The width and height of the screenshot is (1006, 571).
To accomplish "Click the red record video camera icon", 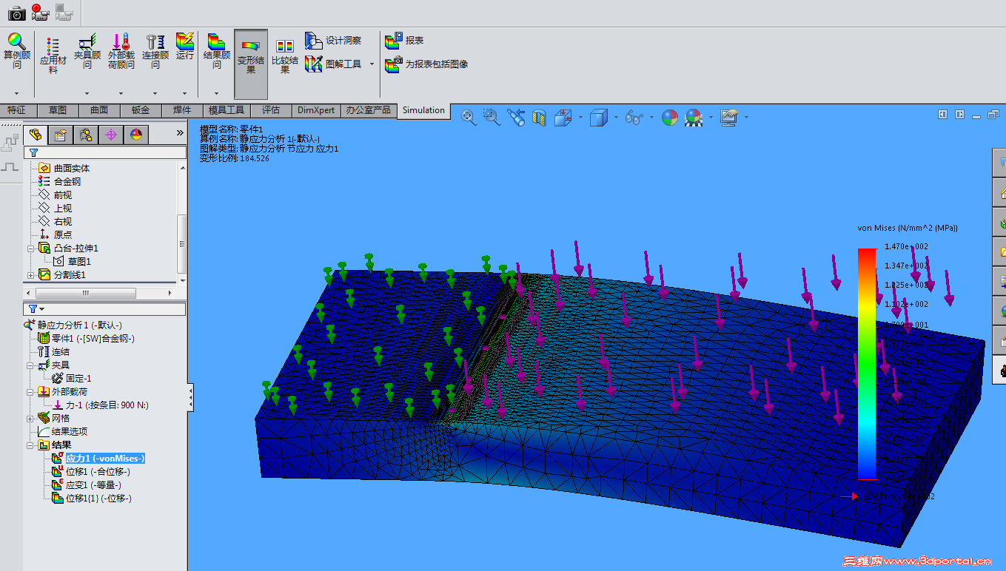I will [x=41, y=13].
